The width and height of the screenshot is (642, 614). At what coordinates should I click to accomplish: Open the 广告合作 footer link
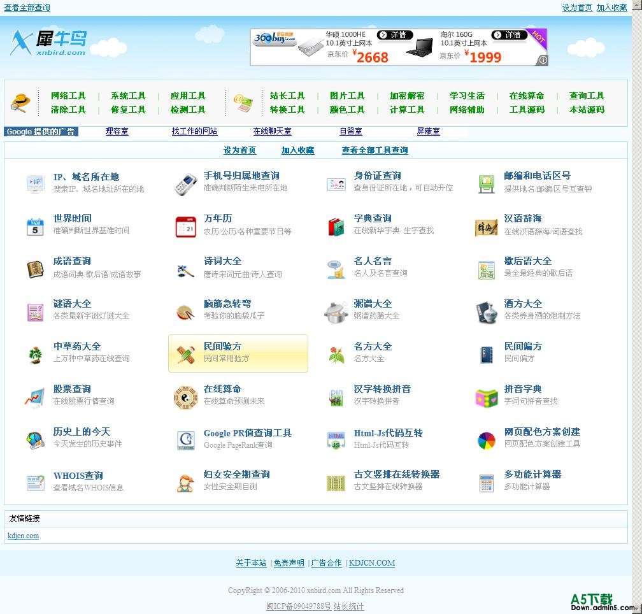pos(326,563)
